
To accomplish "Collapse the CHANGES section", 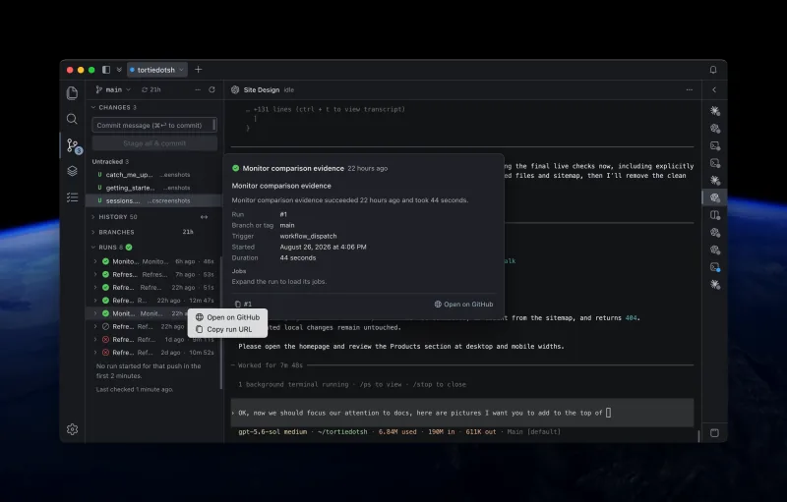I will click(x=113, y=107).
